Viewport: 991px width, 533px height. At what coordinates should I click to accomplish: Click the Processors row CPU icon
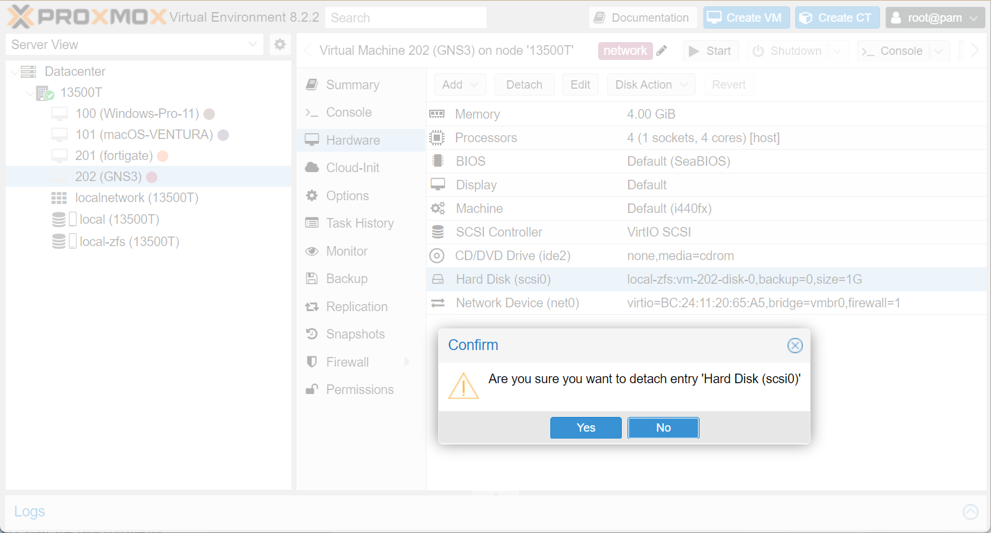tap(437, 138)
